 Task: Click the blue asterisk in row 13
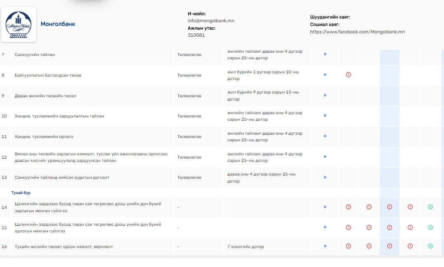[x=325, y=178]
